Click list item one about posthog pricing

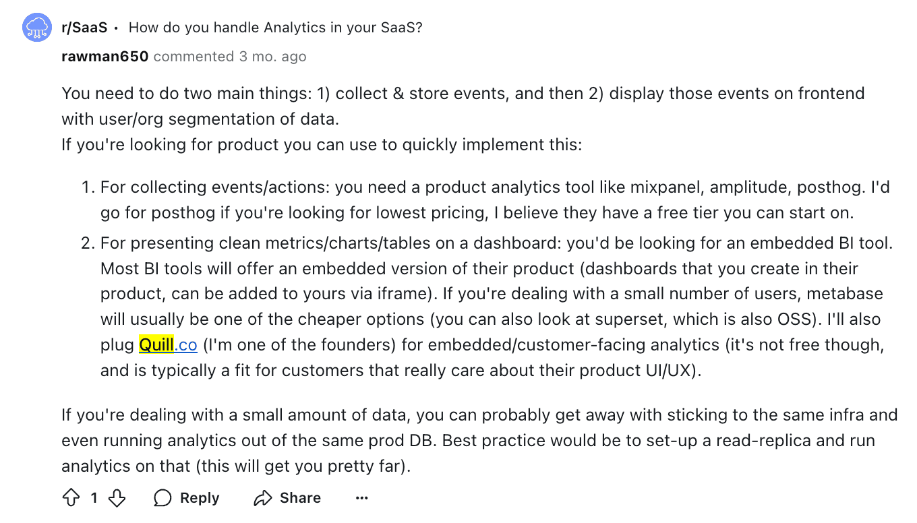coord(494,199)
